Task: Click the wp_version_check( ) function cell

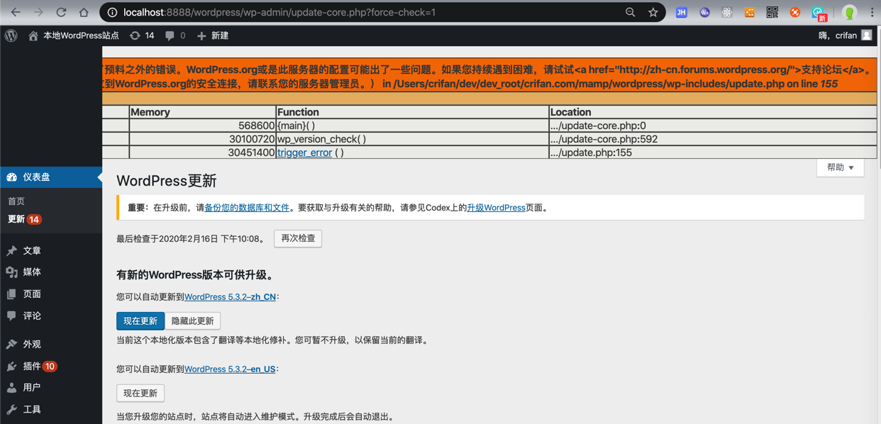Action: 412,139
